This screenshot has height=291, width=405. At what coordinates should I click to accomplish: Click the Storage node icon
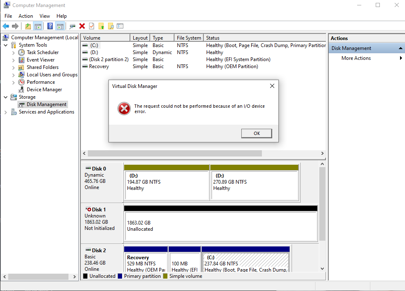coord(14,97)
